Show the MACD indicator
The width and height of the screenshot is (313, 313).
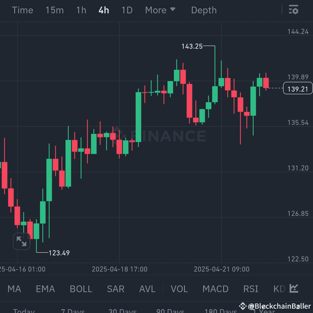(215, 289)
